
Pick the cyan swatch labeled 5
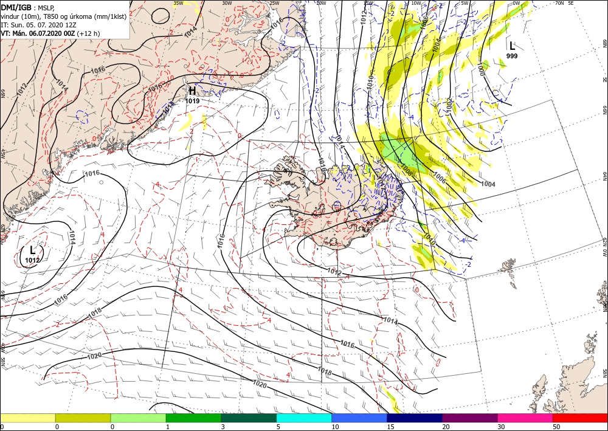(304, 418)
